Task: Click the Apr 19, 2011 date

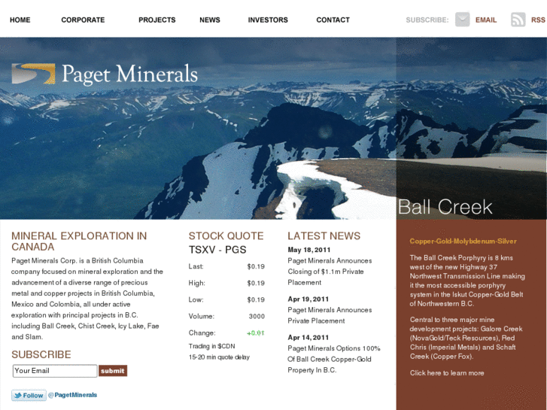Action: click(308, 299)
